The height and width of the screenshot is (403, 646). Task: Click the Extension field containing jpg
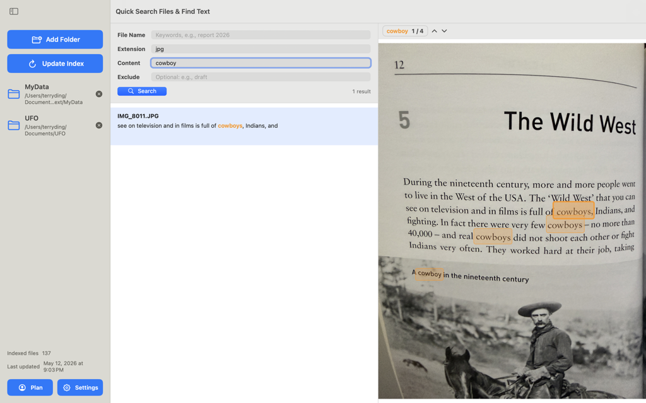point(261,49)
